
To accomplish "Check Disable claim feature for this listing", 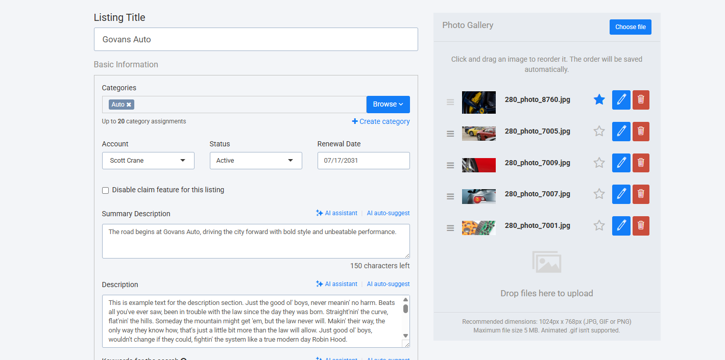I will (x=106, y=190).
